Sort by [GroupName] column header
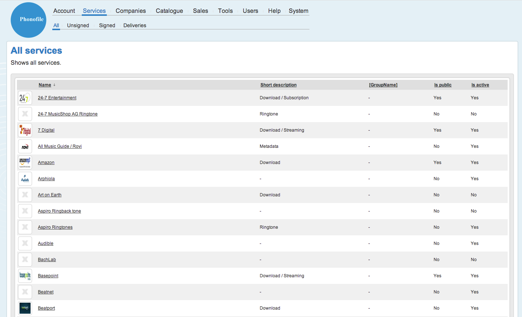The image size is (522, 317). pyautogui.click(x=383, y=85)
